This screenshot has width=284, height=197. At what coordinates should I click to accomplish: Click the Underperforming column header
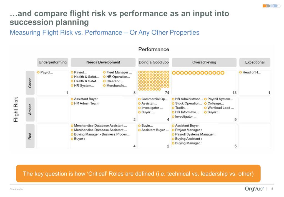pyautogui.click(x=53, y=62)
